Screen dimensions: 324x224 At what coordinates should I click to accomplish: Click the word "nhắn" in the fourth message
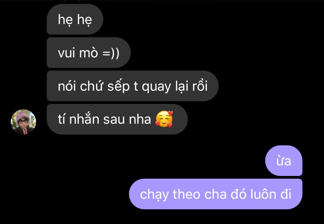click(84, 119)
